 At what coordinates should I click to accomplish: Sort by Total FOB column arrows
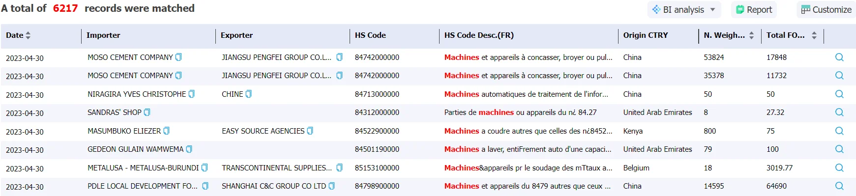coord(814,35)
